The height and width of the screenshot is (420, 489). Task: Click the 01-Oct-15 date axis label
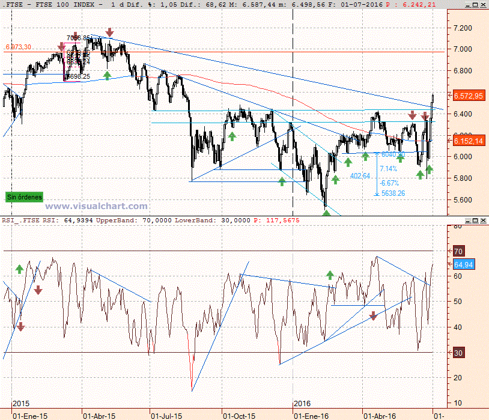coord(239,416)
